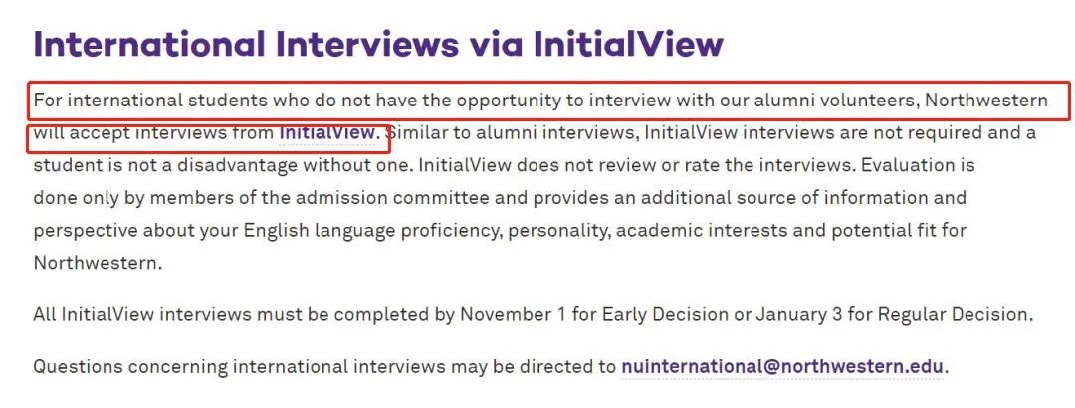
Task: Click the words "potential fit"
Action: pos(876,231)
